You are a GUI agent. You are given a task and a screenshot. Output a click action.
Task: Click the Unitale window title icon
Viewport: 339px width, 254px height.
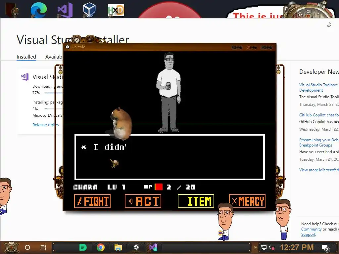click(x=68, y=47)
